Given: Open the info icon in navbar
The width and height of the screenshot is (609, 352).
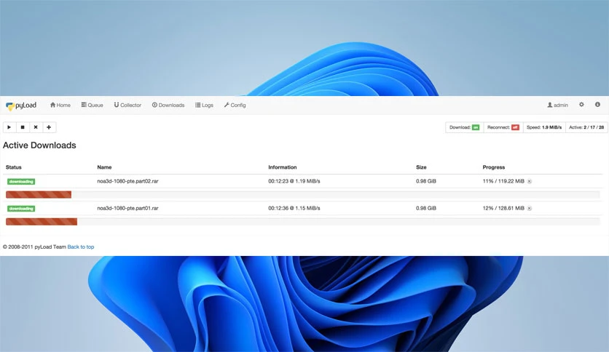Looking at the screenshot, I should [x=598, y=105].
